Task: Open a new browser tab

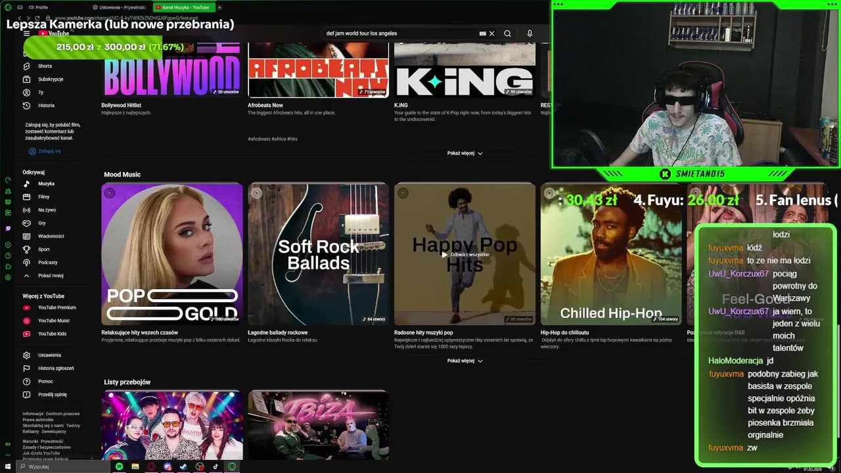Action: click(219, 7)
